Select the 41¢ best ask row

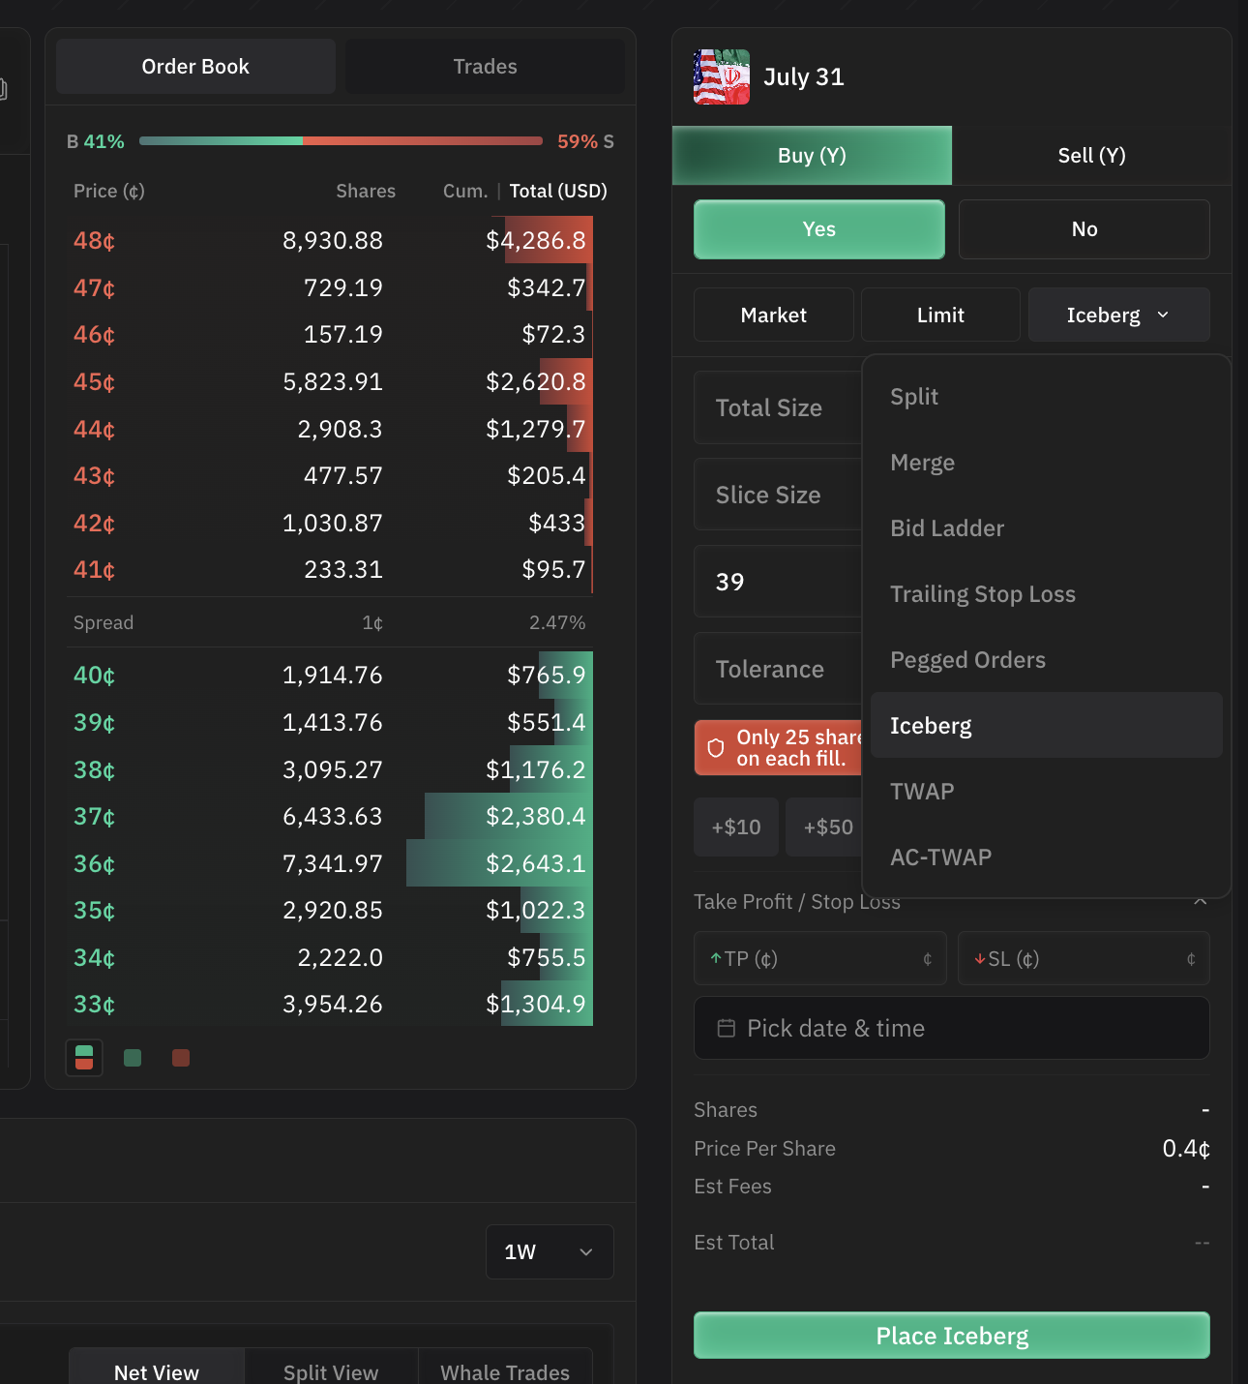[x=329, y=569]
